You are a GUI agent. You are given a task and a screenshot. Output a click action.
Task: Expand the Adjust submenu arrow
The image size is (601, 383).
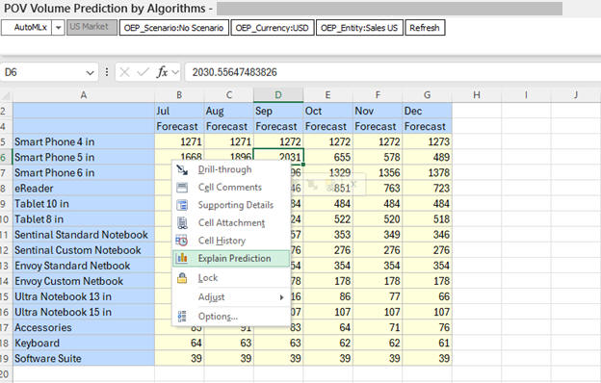(281, 297)
